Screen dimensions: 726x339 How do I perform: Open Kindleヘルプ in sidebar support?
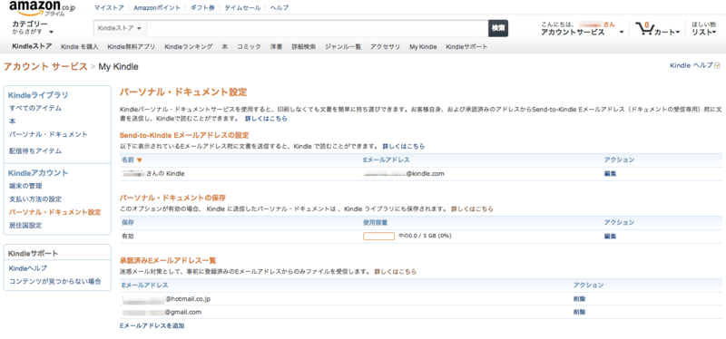click(28, 268)
